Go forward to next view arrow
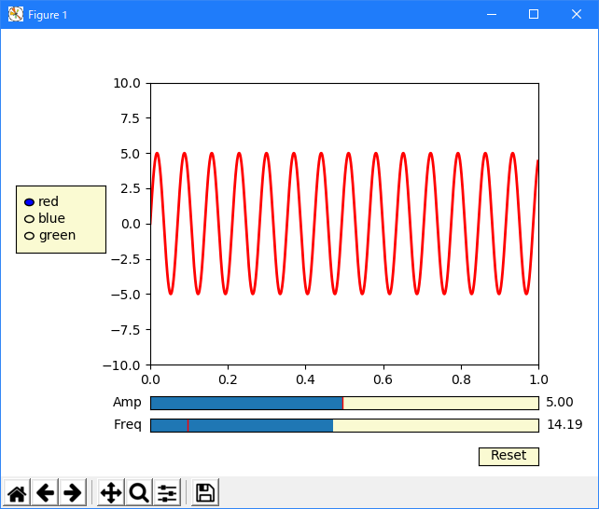This screenshot has width=599, height=509. 72,492
